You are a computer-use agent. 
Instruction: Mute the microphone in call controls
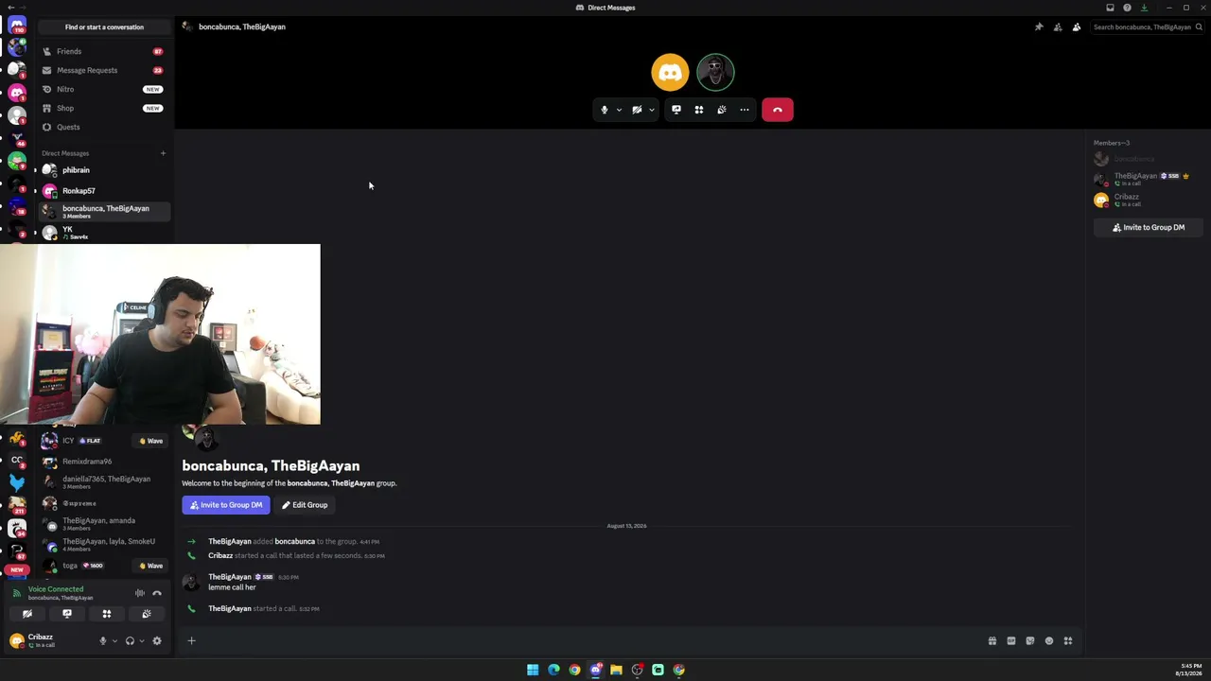click(x=605, y=110)
